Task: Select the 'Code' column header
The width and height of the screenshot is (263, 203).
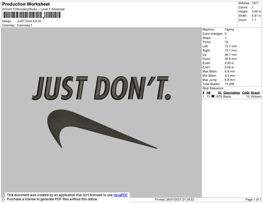Action: click(246, 93)
